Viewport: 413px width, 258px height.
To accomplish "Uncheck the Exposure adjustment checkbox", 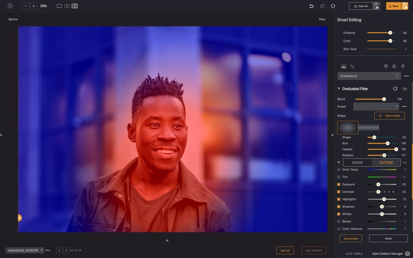I will tap(339, 184).
